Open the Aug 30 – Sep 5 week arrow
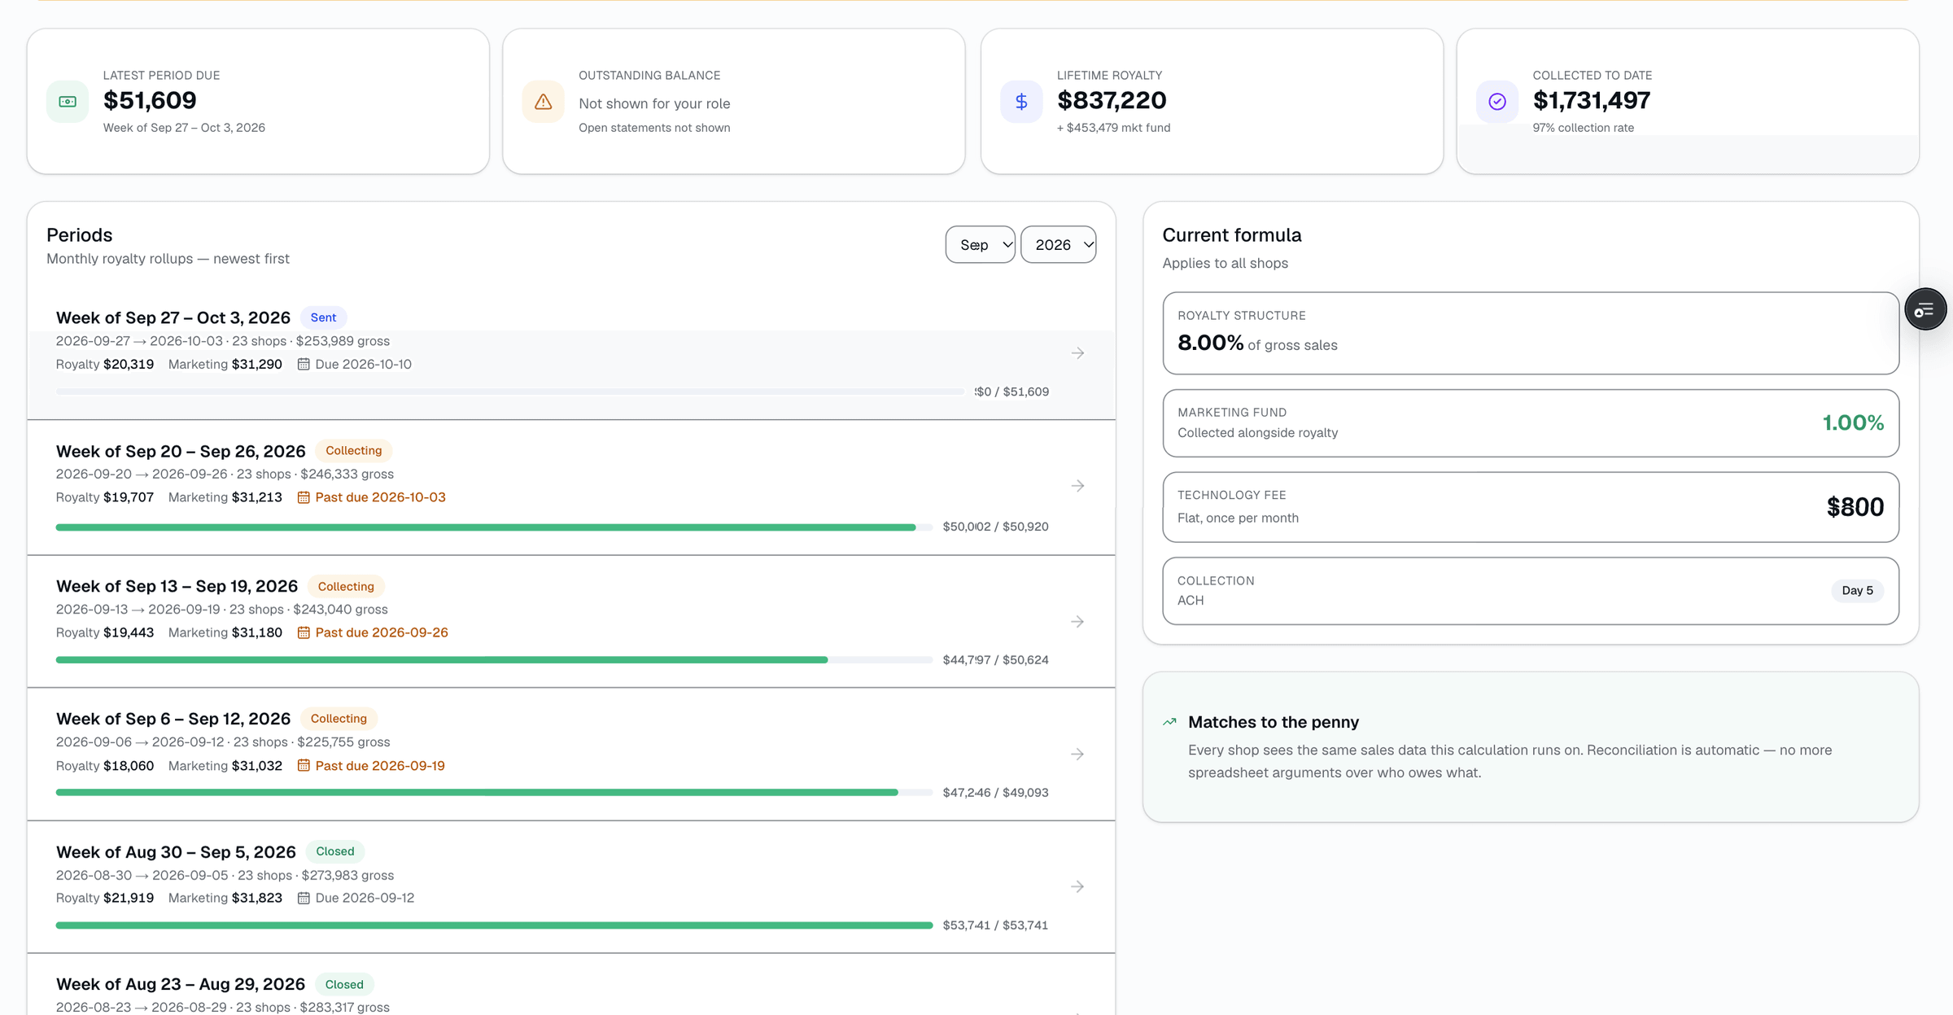Image resolution: width=1953 pixels, height=1015 pixels. coord(1077,886)
